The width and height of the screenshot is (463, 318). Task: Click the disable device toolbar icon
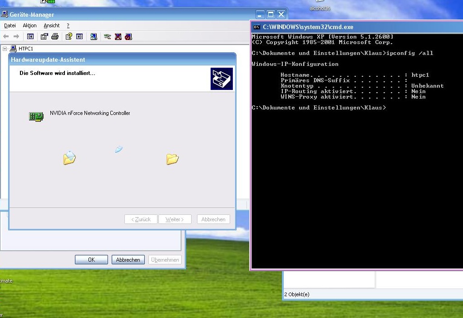128,36
